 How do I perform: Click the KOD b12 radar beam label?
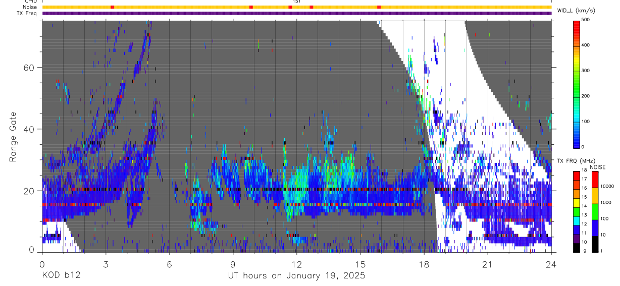point(61,276)
